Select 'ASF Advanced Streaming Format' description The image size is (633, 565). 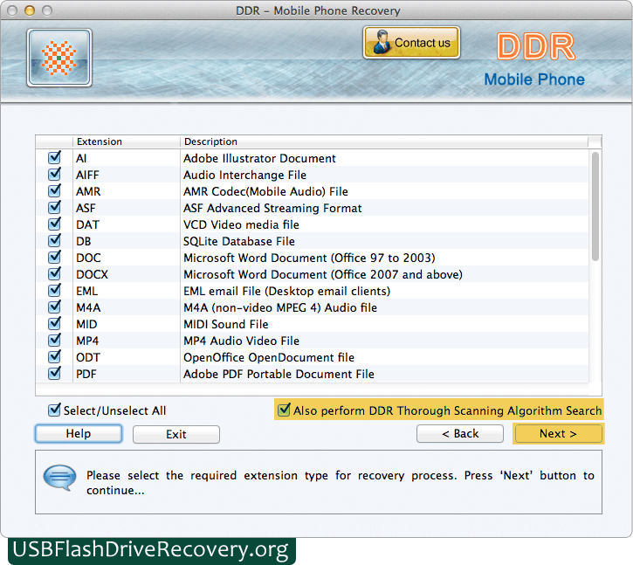(x=272, y=208)
